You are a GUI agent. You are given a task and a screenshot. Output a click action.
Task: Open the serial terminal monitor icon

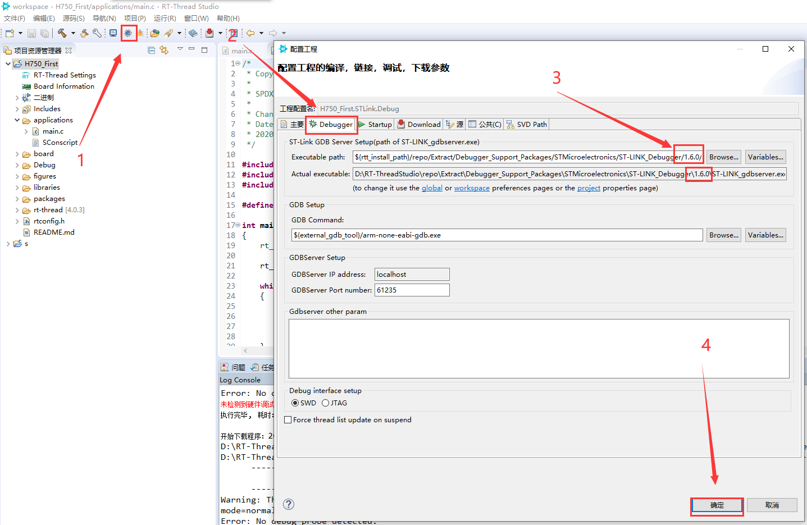[113, 33]
